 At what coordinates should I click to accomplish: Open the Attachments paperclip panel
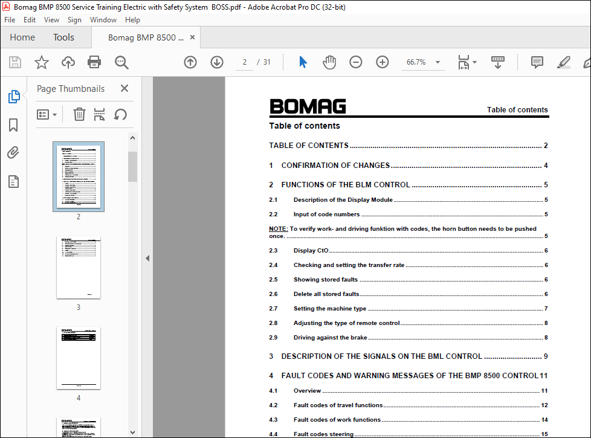pyautogui.click(x=13, y=153)
